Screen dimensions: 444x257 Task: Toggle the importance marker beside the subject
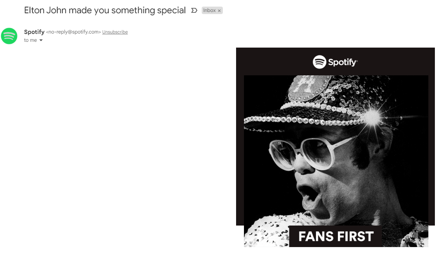[194, 10]
